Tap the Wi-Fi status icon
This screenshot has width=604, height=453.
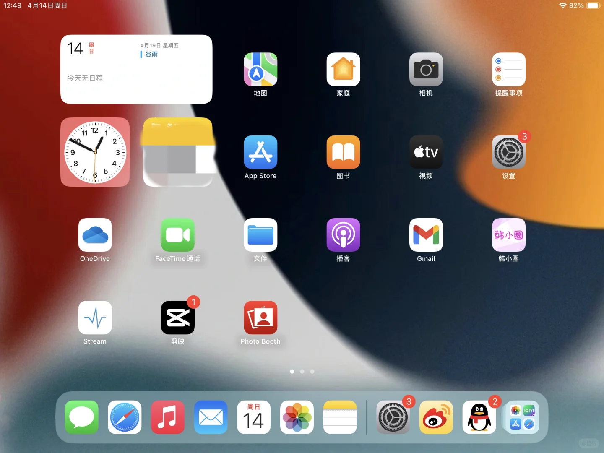coord(563,5)
